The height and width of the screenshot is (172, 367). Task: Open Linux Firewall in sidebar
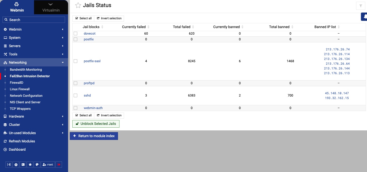point(20,89)
